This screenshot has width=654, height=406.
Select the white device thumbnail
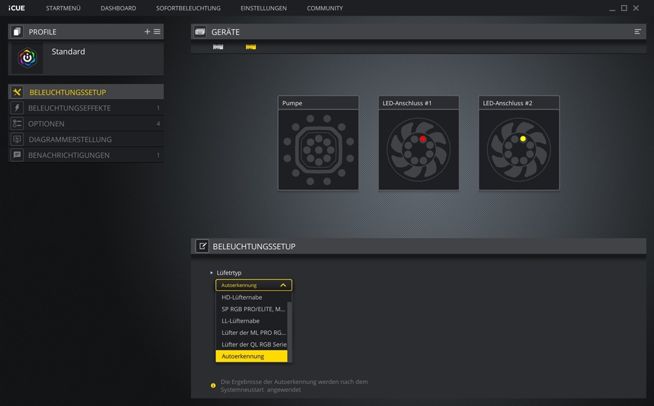[x=218, y=46]
